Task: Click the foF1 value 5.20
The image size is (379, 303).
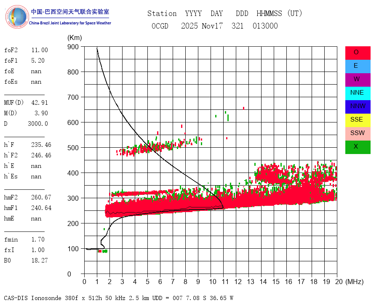Action: 37,61
